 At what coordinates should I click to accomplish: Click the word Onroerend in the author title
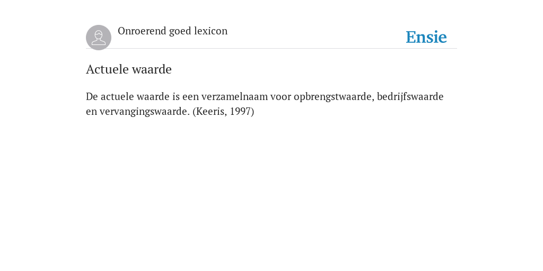142,31
